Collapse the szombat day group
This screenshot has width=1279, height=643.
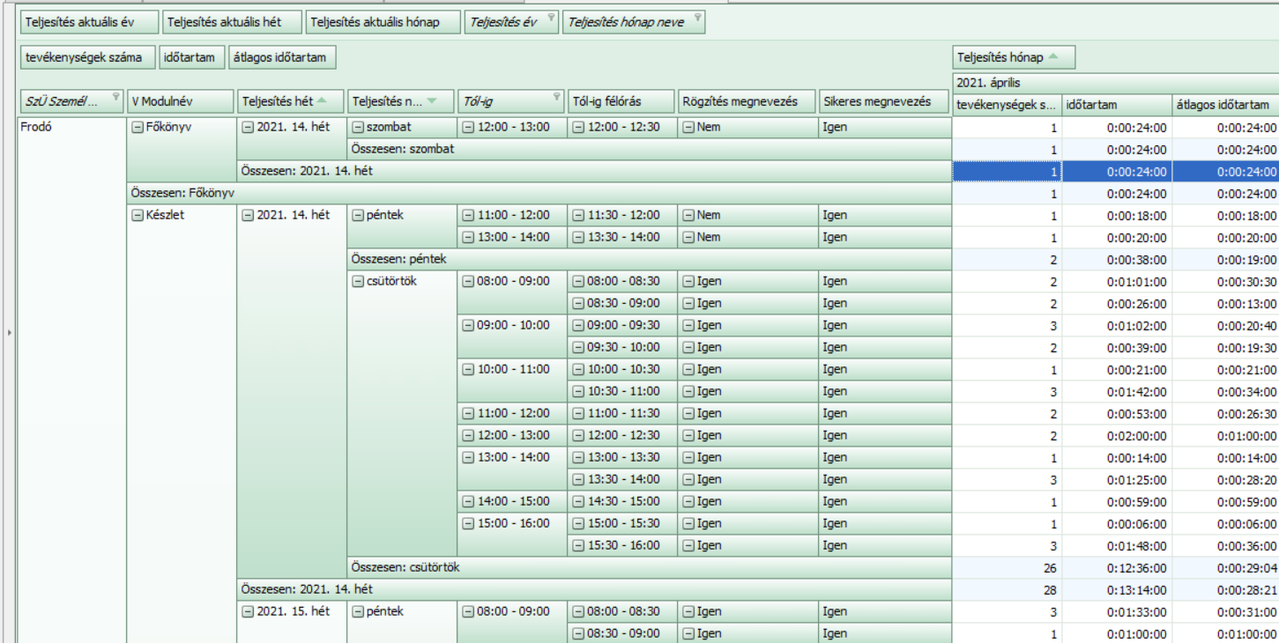click(x=357, y=127)
